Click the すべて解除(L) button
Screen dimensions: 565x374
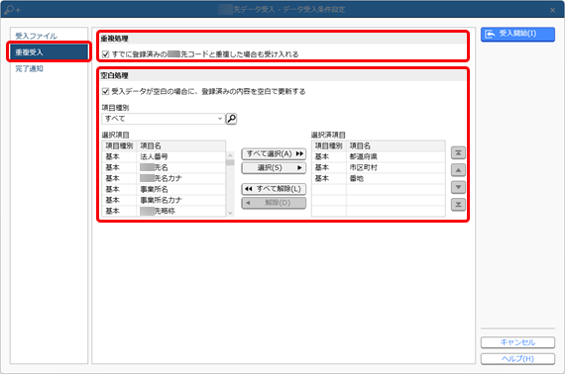point(274,189)
